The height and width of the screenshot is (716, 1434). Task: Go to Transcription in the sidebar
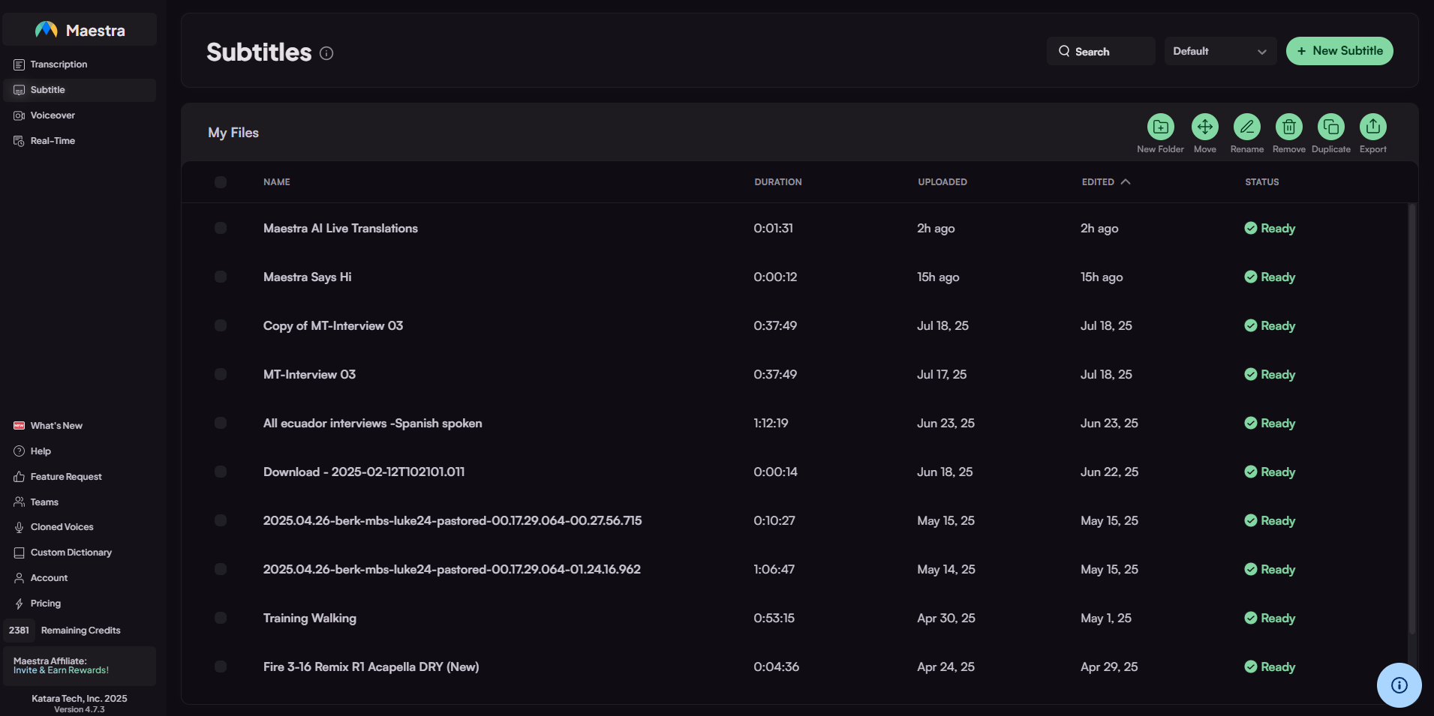[x=59, y=64]
